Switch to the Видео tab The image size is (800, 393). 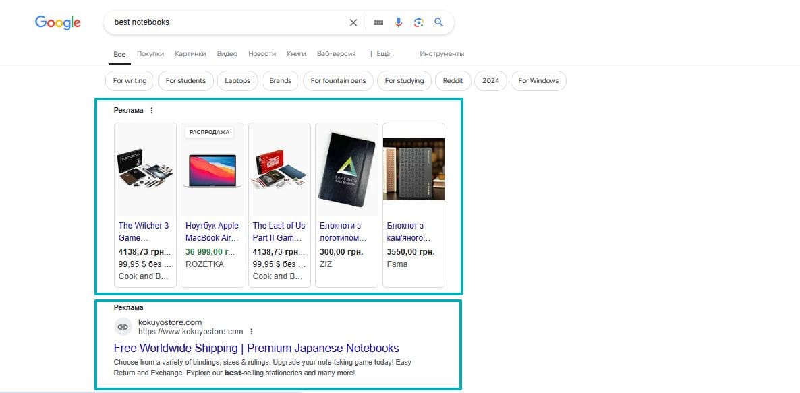(227, 53)
